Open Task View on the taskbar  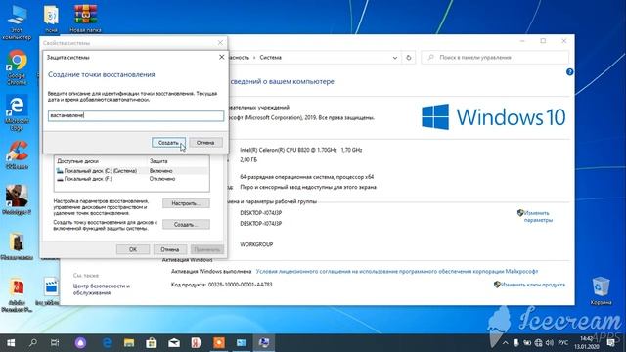pos(55,343)
